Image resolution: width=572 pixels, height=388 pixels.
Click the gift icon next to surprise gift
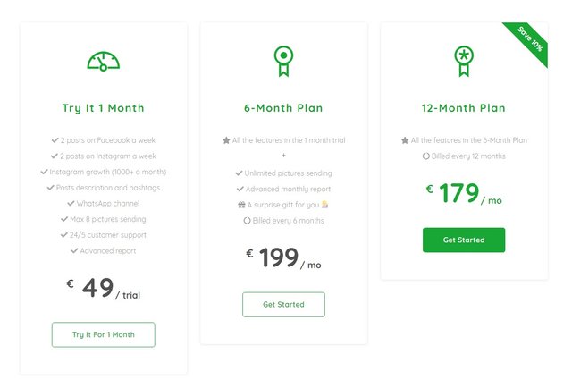(x=241, y=205)
